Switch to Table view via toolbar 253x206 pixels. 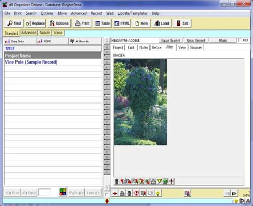102,23
